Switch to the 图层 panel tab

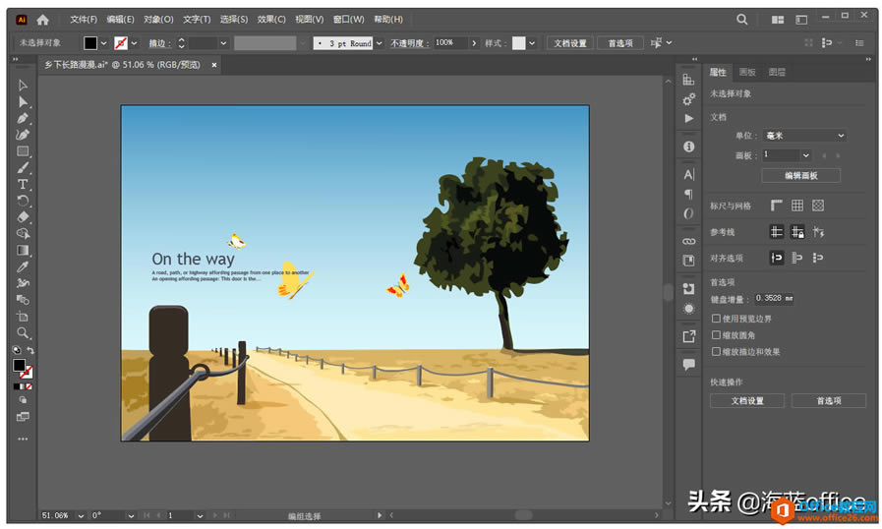click(777, 72)
